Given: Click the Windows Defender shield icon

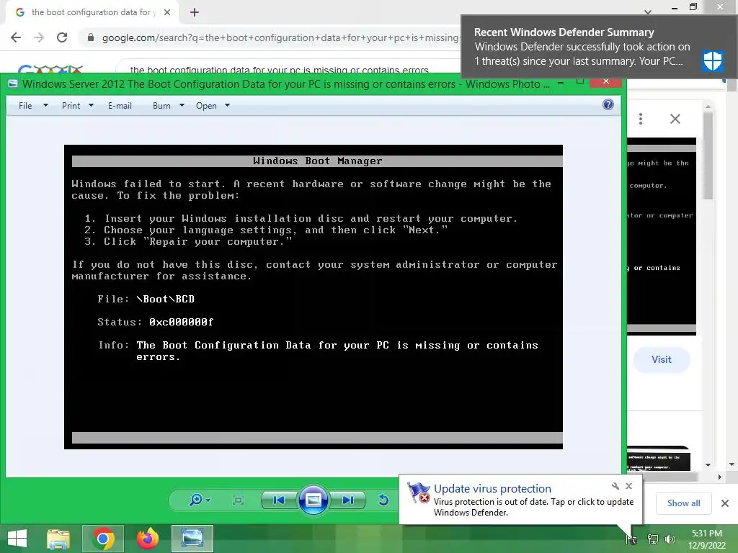Looking at the screenshot, I should tap(713, 60).
